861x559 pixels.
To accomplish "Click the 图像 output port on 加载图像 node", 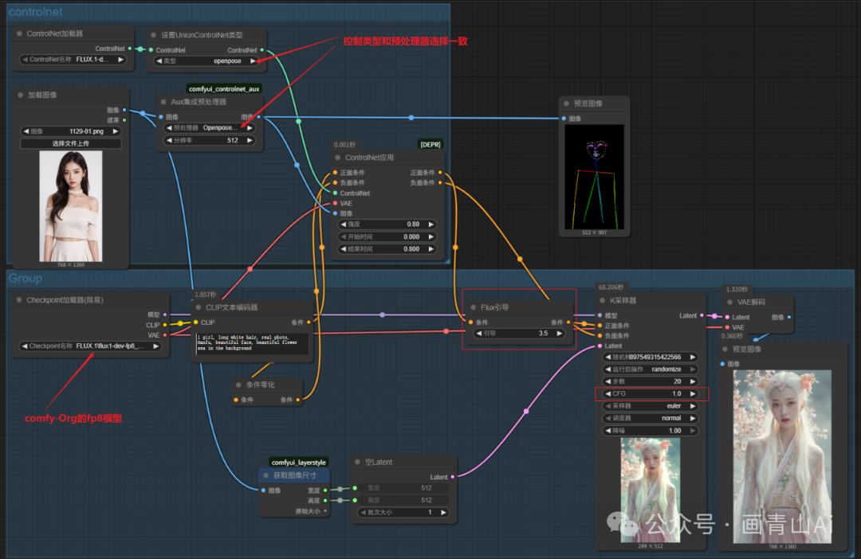I will pos(124,110).
